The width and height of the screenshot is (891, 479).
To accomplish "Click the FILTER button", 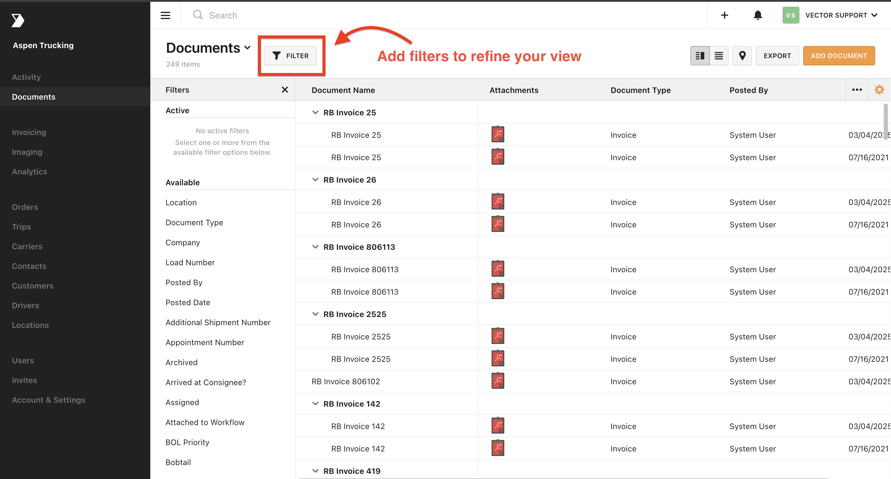I will [290, 56].
